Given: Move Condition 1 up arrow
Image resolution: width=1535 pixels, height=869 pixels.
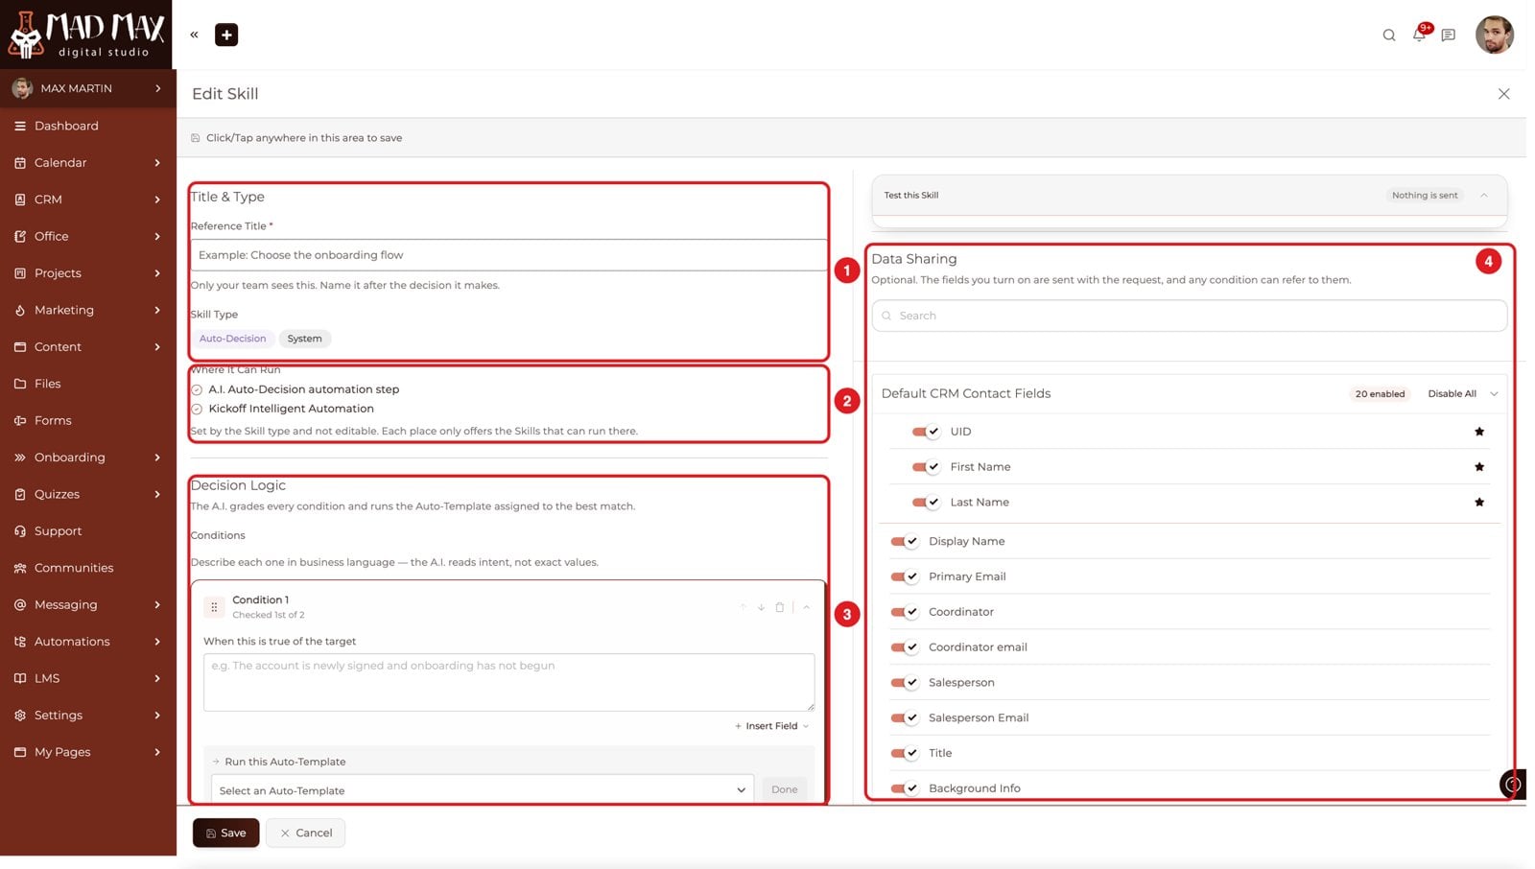Looking at the screenshot, I should [x=743, y=607].
